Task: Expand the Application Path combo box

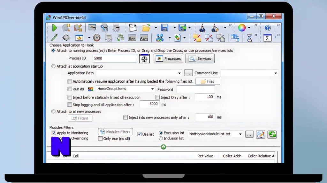Action: point(179,73)
